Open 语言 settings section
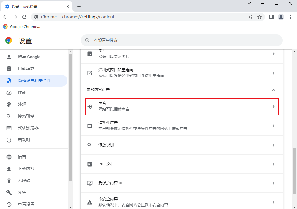 pyautogui.click(x=34, y=157)
